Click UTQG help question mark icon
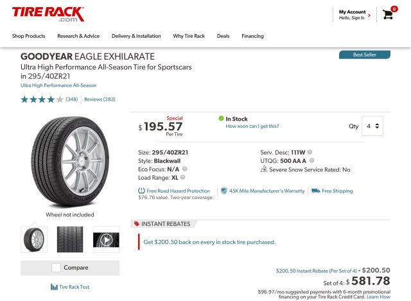Viewport: 411px width, 301px height. (312, 160)
